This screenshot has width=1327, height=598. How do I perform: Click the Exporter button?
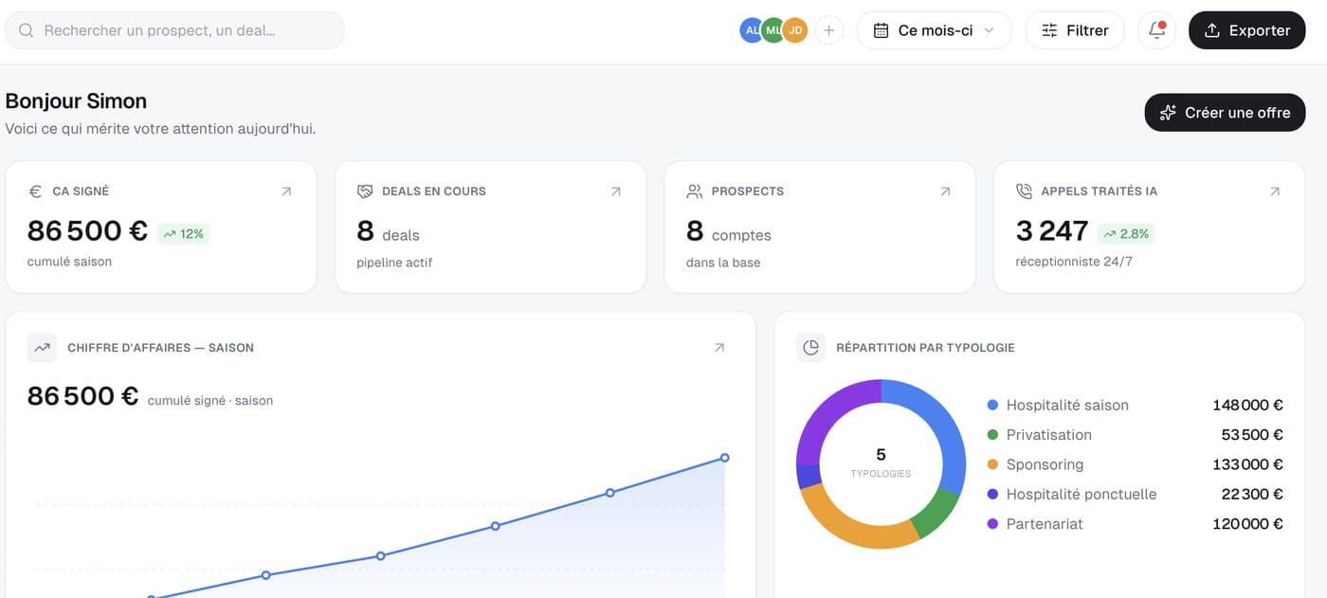(1246, 30)
